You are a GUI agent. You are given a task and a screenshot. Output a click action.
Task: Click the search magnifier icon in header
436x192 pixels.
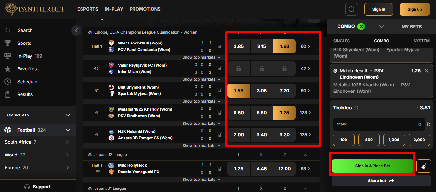point(351,9)
